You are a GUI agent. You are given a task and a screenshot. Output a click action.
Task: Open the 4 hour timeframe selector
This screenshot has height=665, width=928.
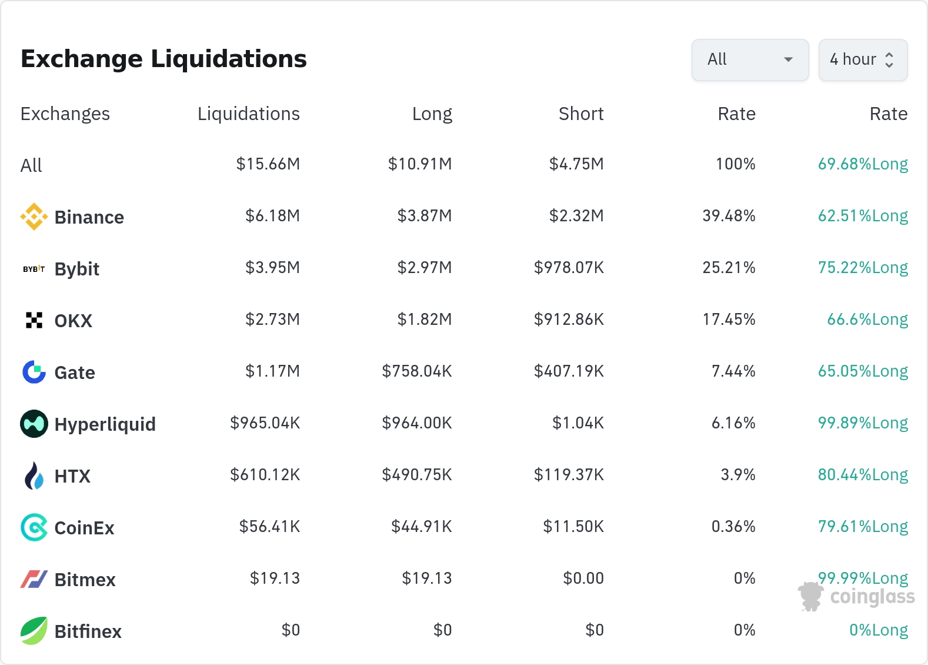tap(863, 59)
